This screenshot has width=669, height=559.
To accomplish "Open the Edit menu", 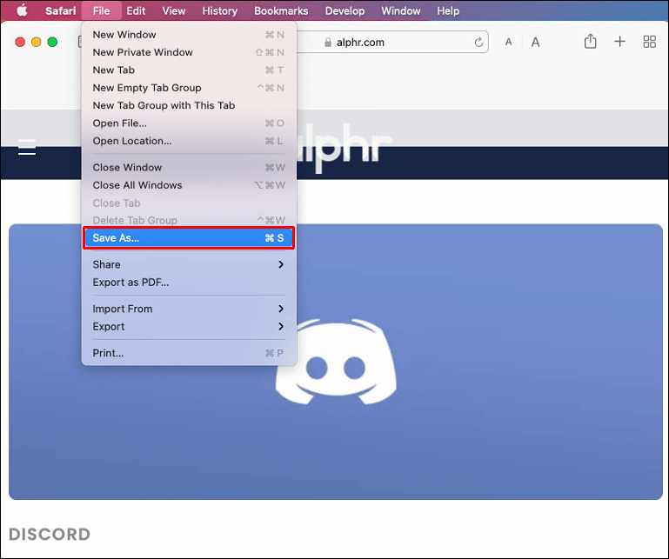I will click(x=136, y=10).
